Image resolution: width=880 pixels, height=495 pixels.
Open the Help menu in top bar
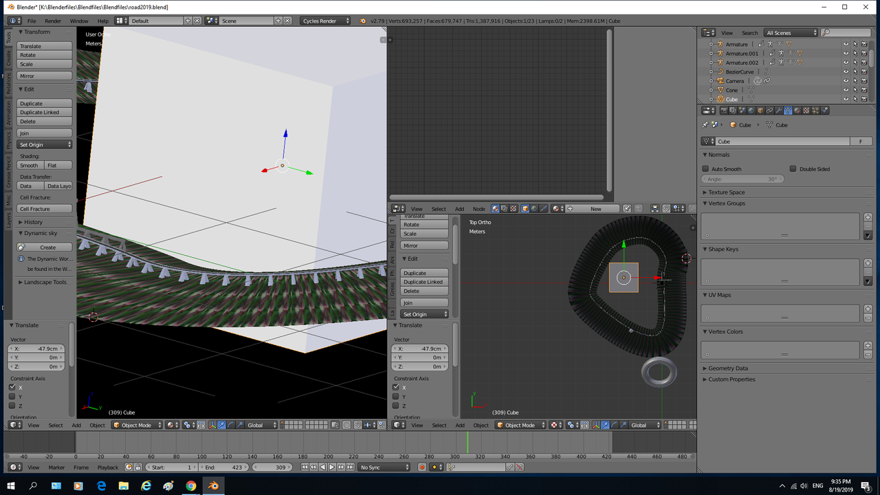click(x=103, y=21)
